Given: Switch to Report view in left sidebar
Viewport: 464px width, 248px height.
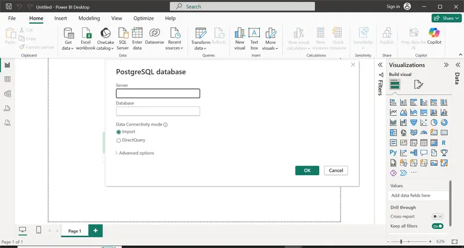Looking at the screenshot, I should click(x=8, y=65).
